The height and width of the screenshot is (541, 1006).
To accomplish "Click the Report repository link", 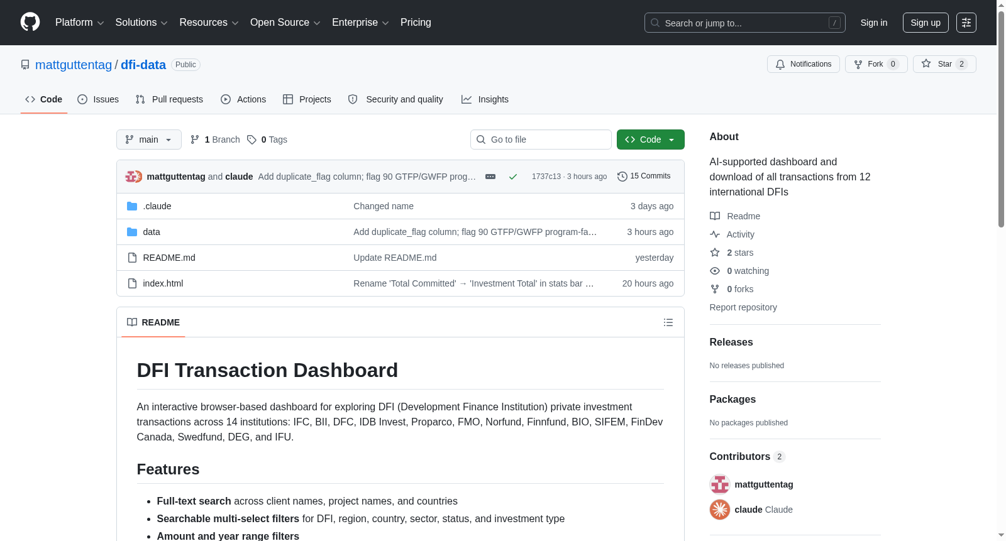I will pyautogui.click(x=743, y=307).
